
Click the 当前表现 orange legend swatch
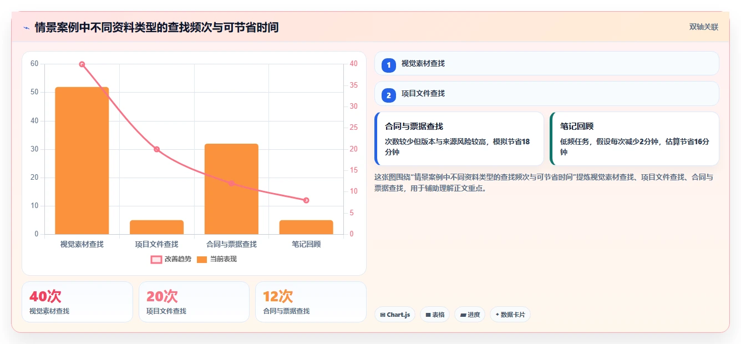pyautogui.click(x=202, y=259)
